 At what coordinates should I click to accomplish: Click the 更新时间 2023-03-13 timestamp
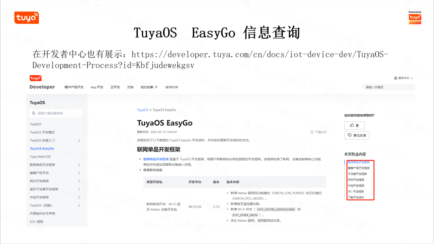pos(157,132)
